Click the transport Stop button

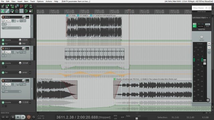[x=13, y=117]
